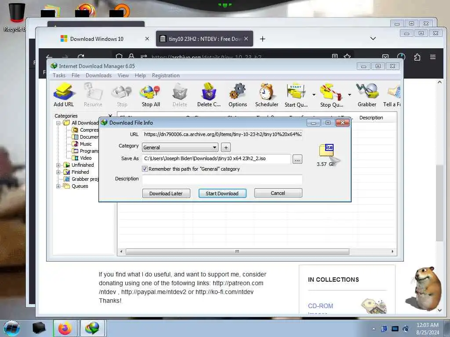This screenshot has height=337, width=450.
Task: Open the Grabber tool icon
Action: point(367,95)
